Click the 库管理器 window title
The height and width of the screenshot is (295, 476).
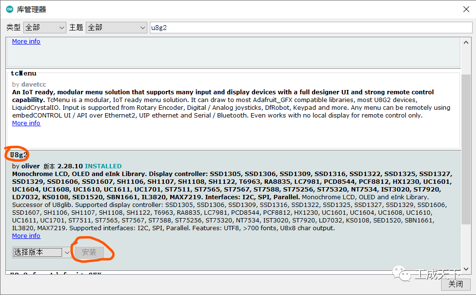pos(32,9)
